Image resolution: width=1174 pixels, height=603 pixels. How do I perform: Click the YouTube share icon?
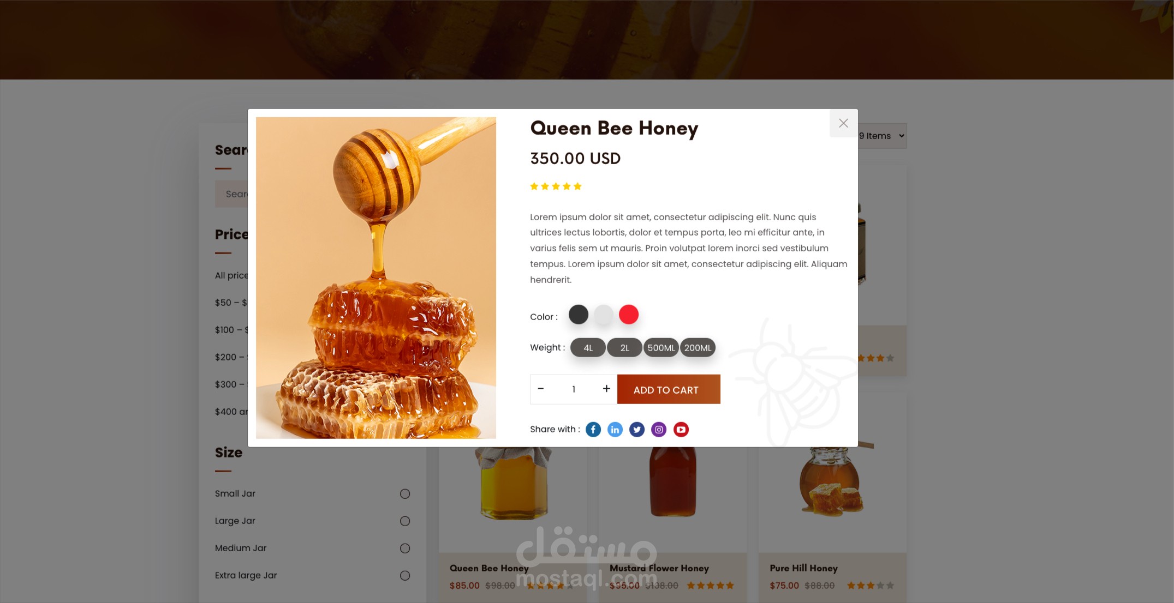[x=681, y=430]
